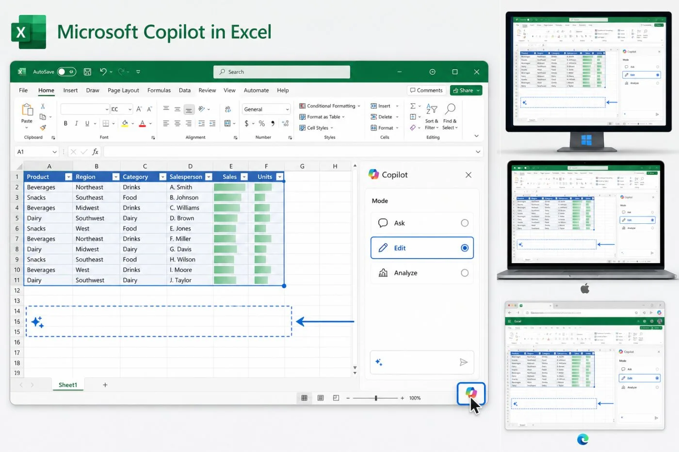Click the Merge & Center icon
The image size is (679, 452).
pos(227,124)
